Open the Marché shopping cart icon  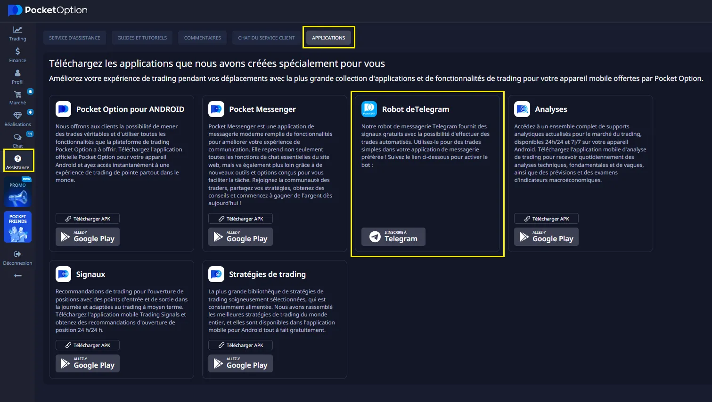[17, 95]
